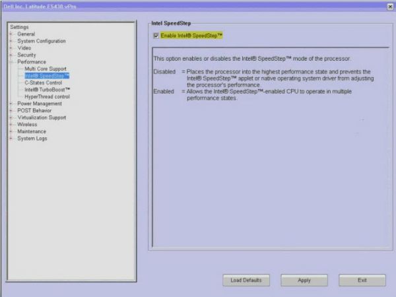Image resolution: width=396 pixels, height=297 pixels.
Task: Click the 'Intel SpeedStep' group heading
Action: 171,23
